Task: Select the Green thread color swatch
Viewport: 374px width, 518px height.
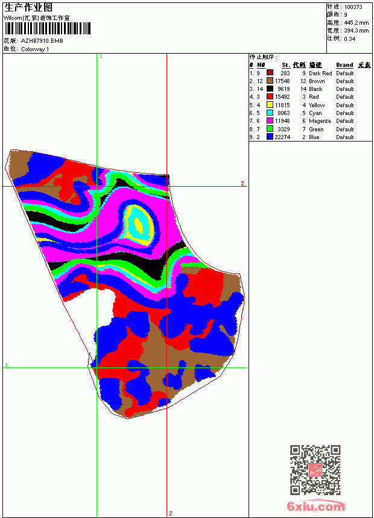Action: point(270,129)
